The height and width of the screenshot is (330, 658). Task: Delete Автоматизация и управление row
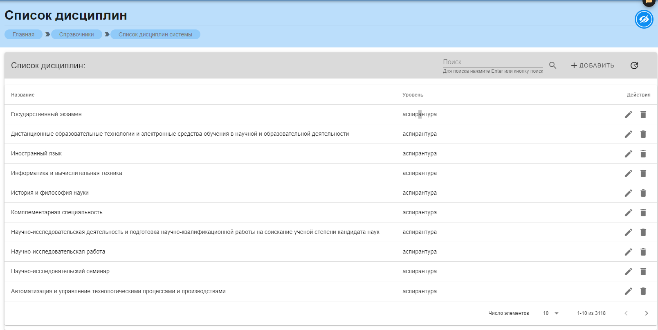click(643, 291)
